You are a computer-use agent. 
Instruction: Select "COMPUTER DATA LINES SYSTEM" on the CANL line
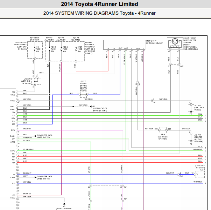(45, 177)
